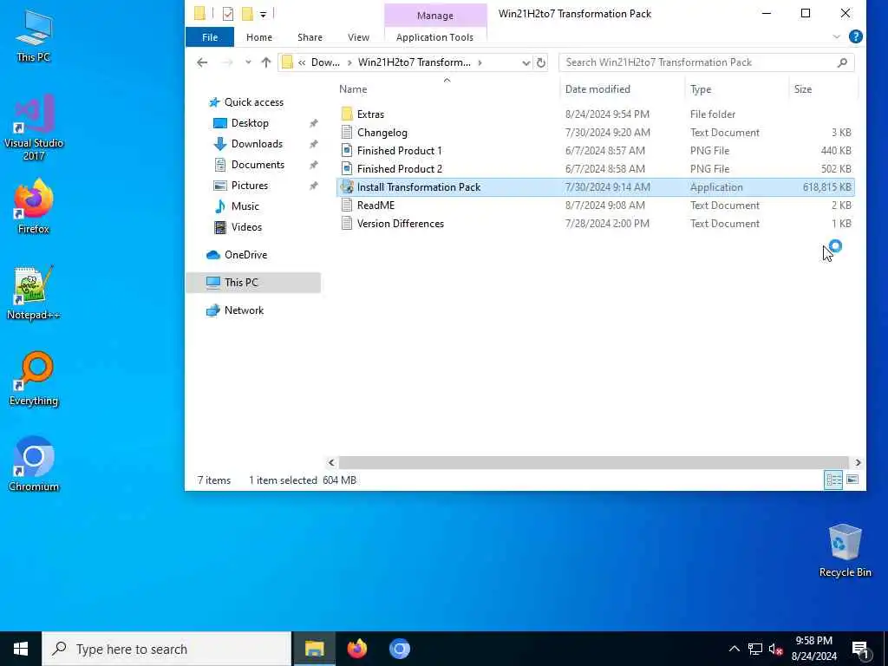This screenshot has height=666, width=888.
Task: Go to Downloads in navigation pane
Action: click(x=256, y=144)
